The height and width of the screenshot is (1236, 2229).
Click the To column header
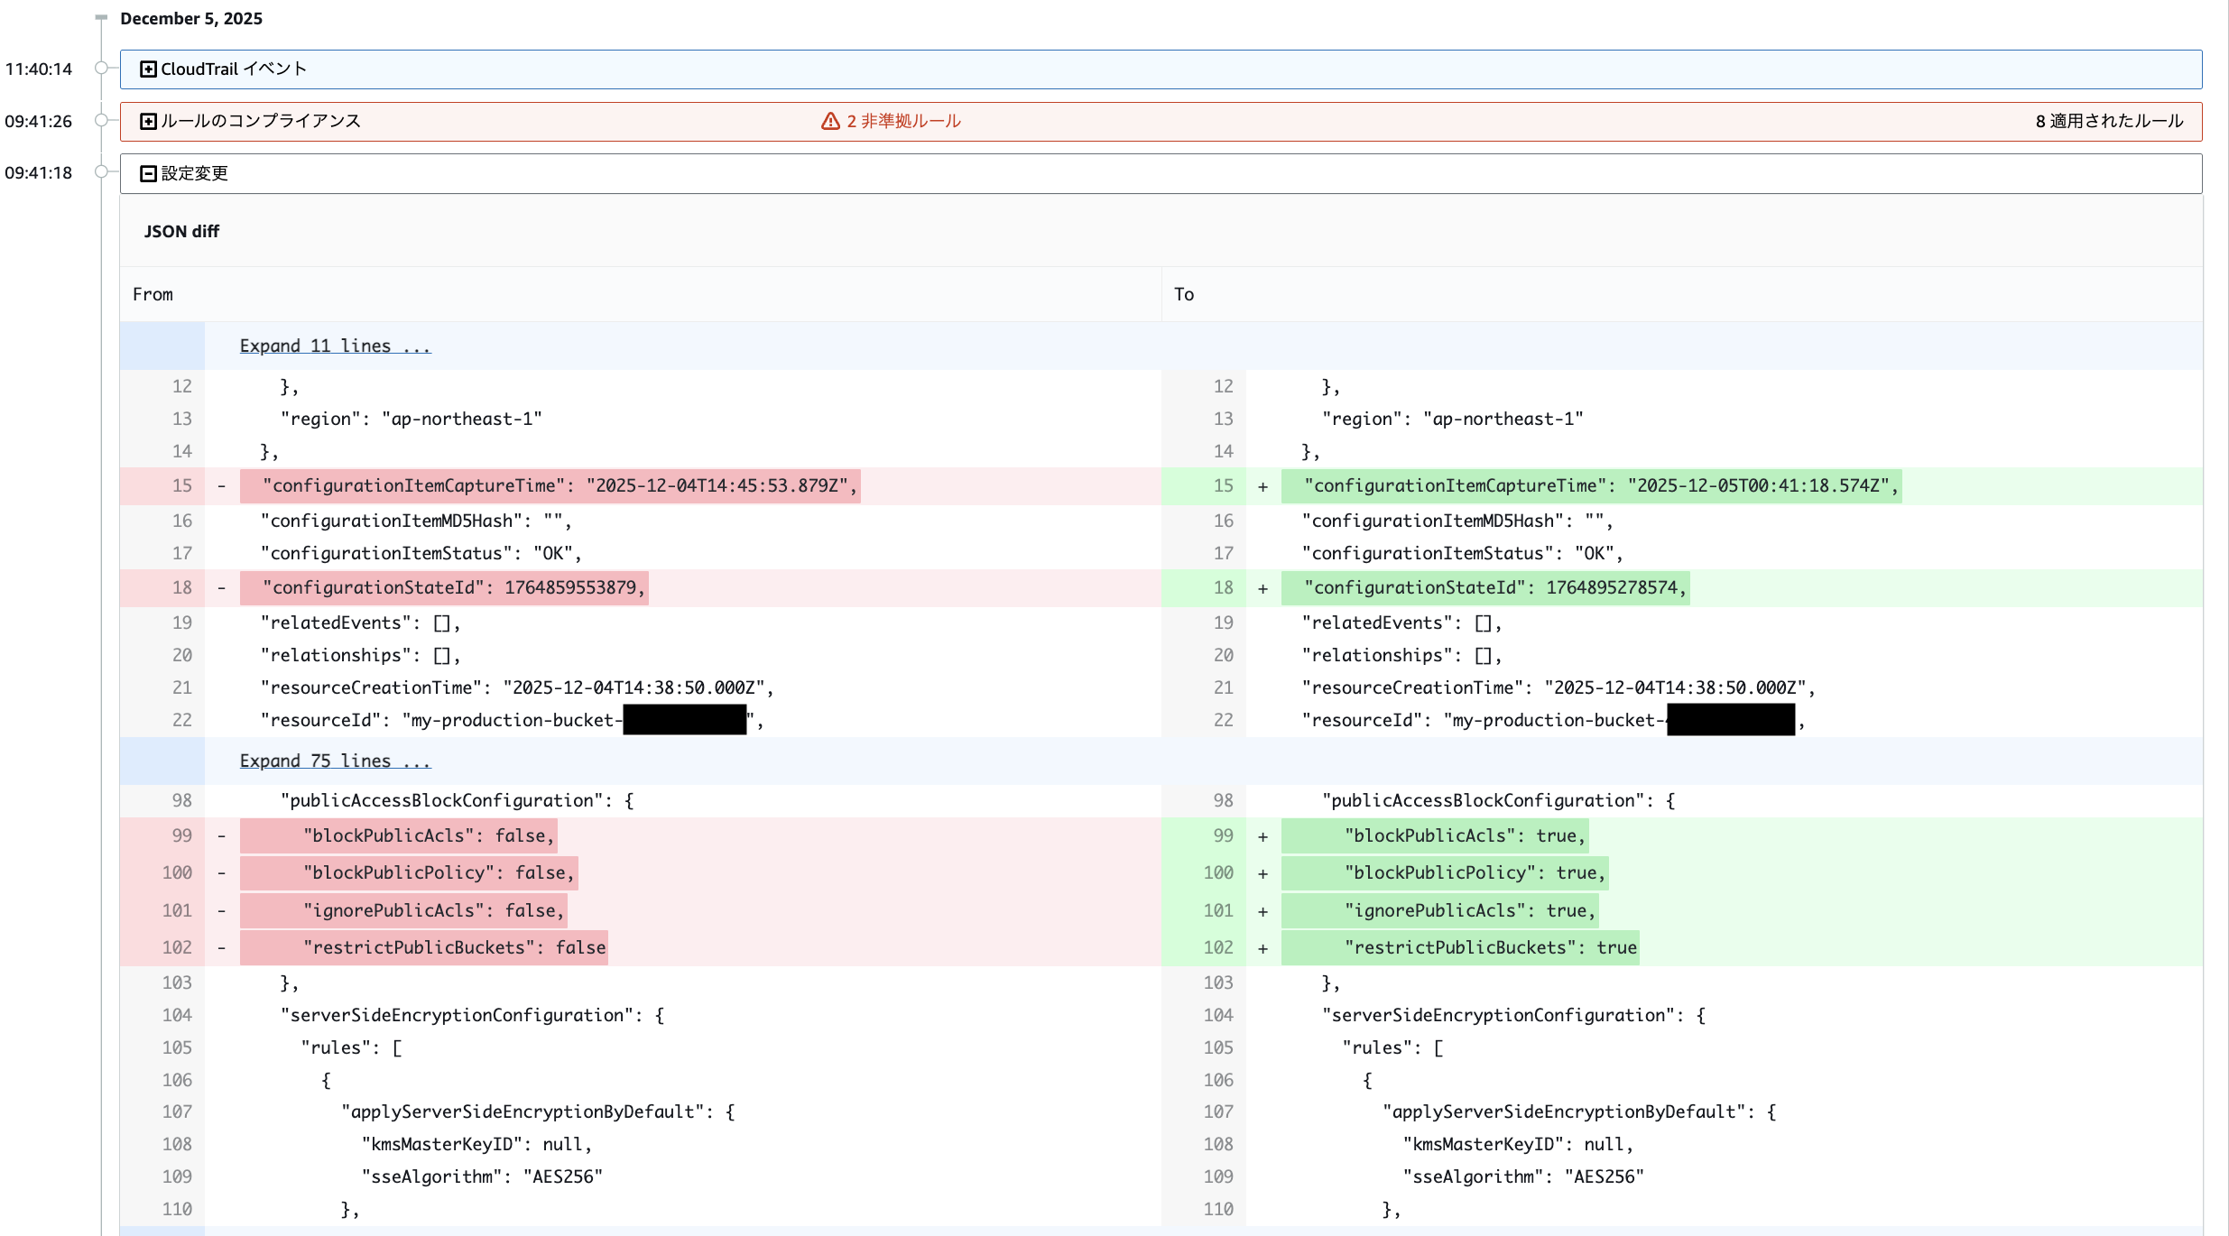(1183, 294)
